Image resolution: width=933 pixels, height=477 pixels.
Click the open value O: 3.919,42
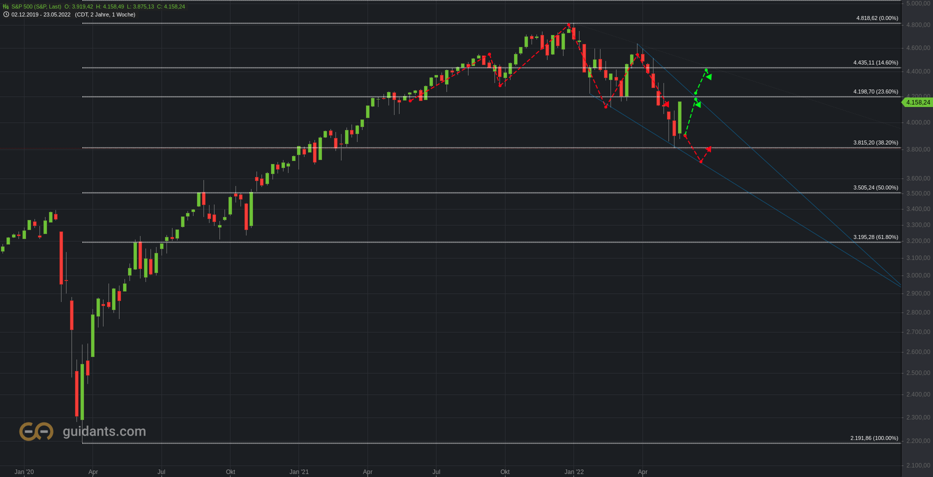pyautogui.click(x=78, y=6)
